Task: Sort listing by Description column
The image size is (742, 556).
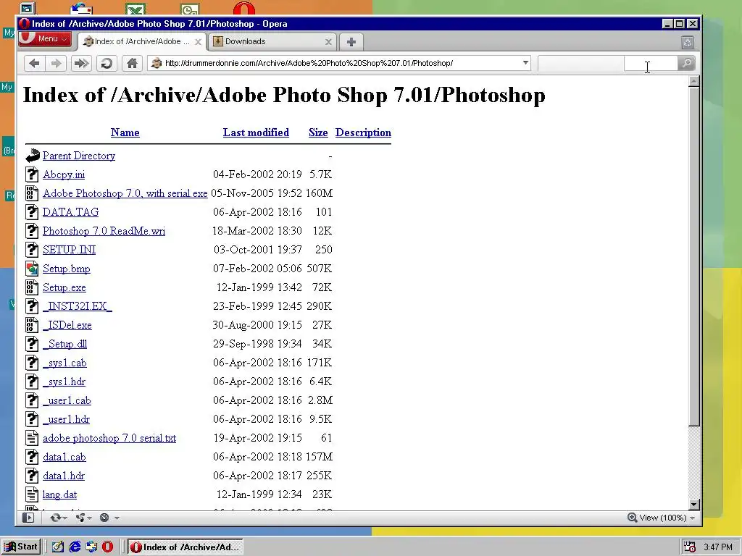Action: click(364, 133)
